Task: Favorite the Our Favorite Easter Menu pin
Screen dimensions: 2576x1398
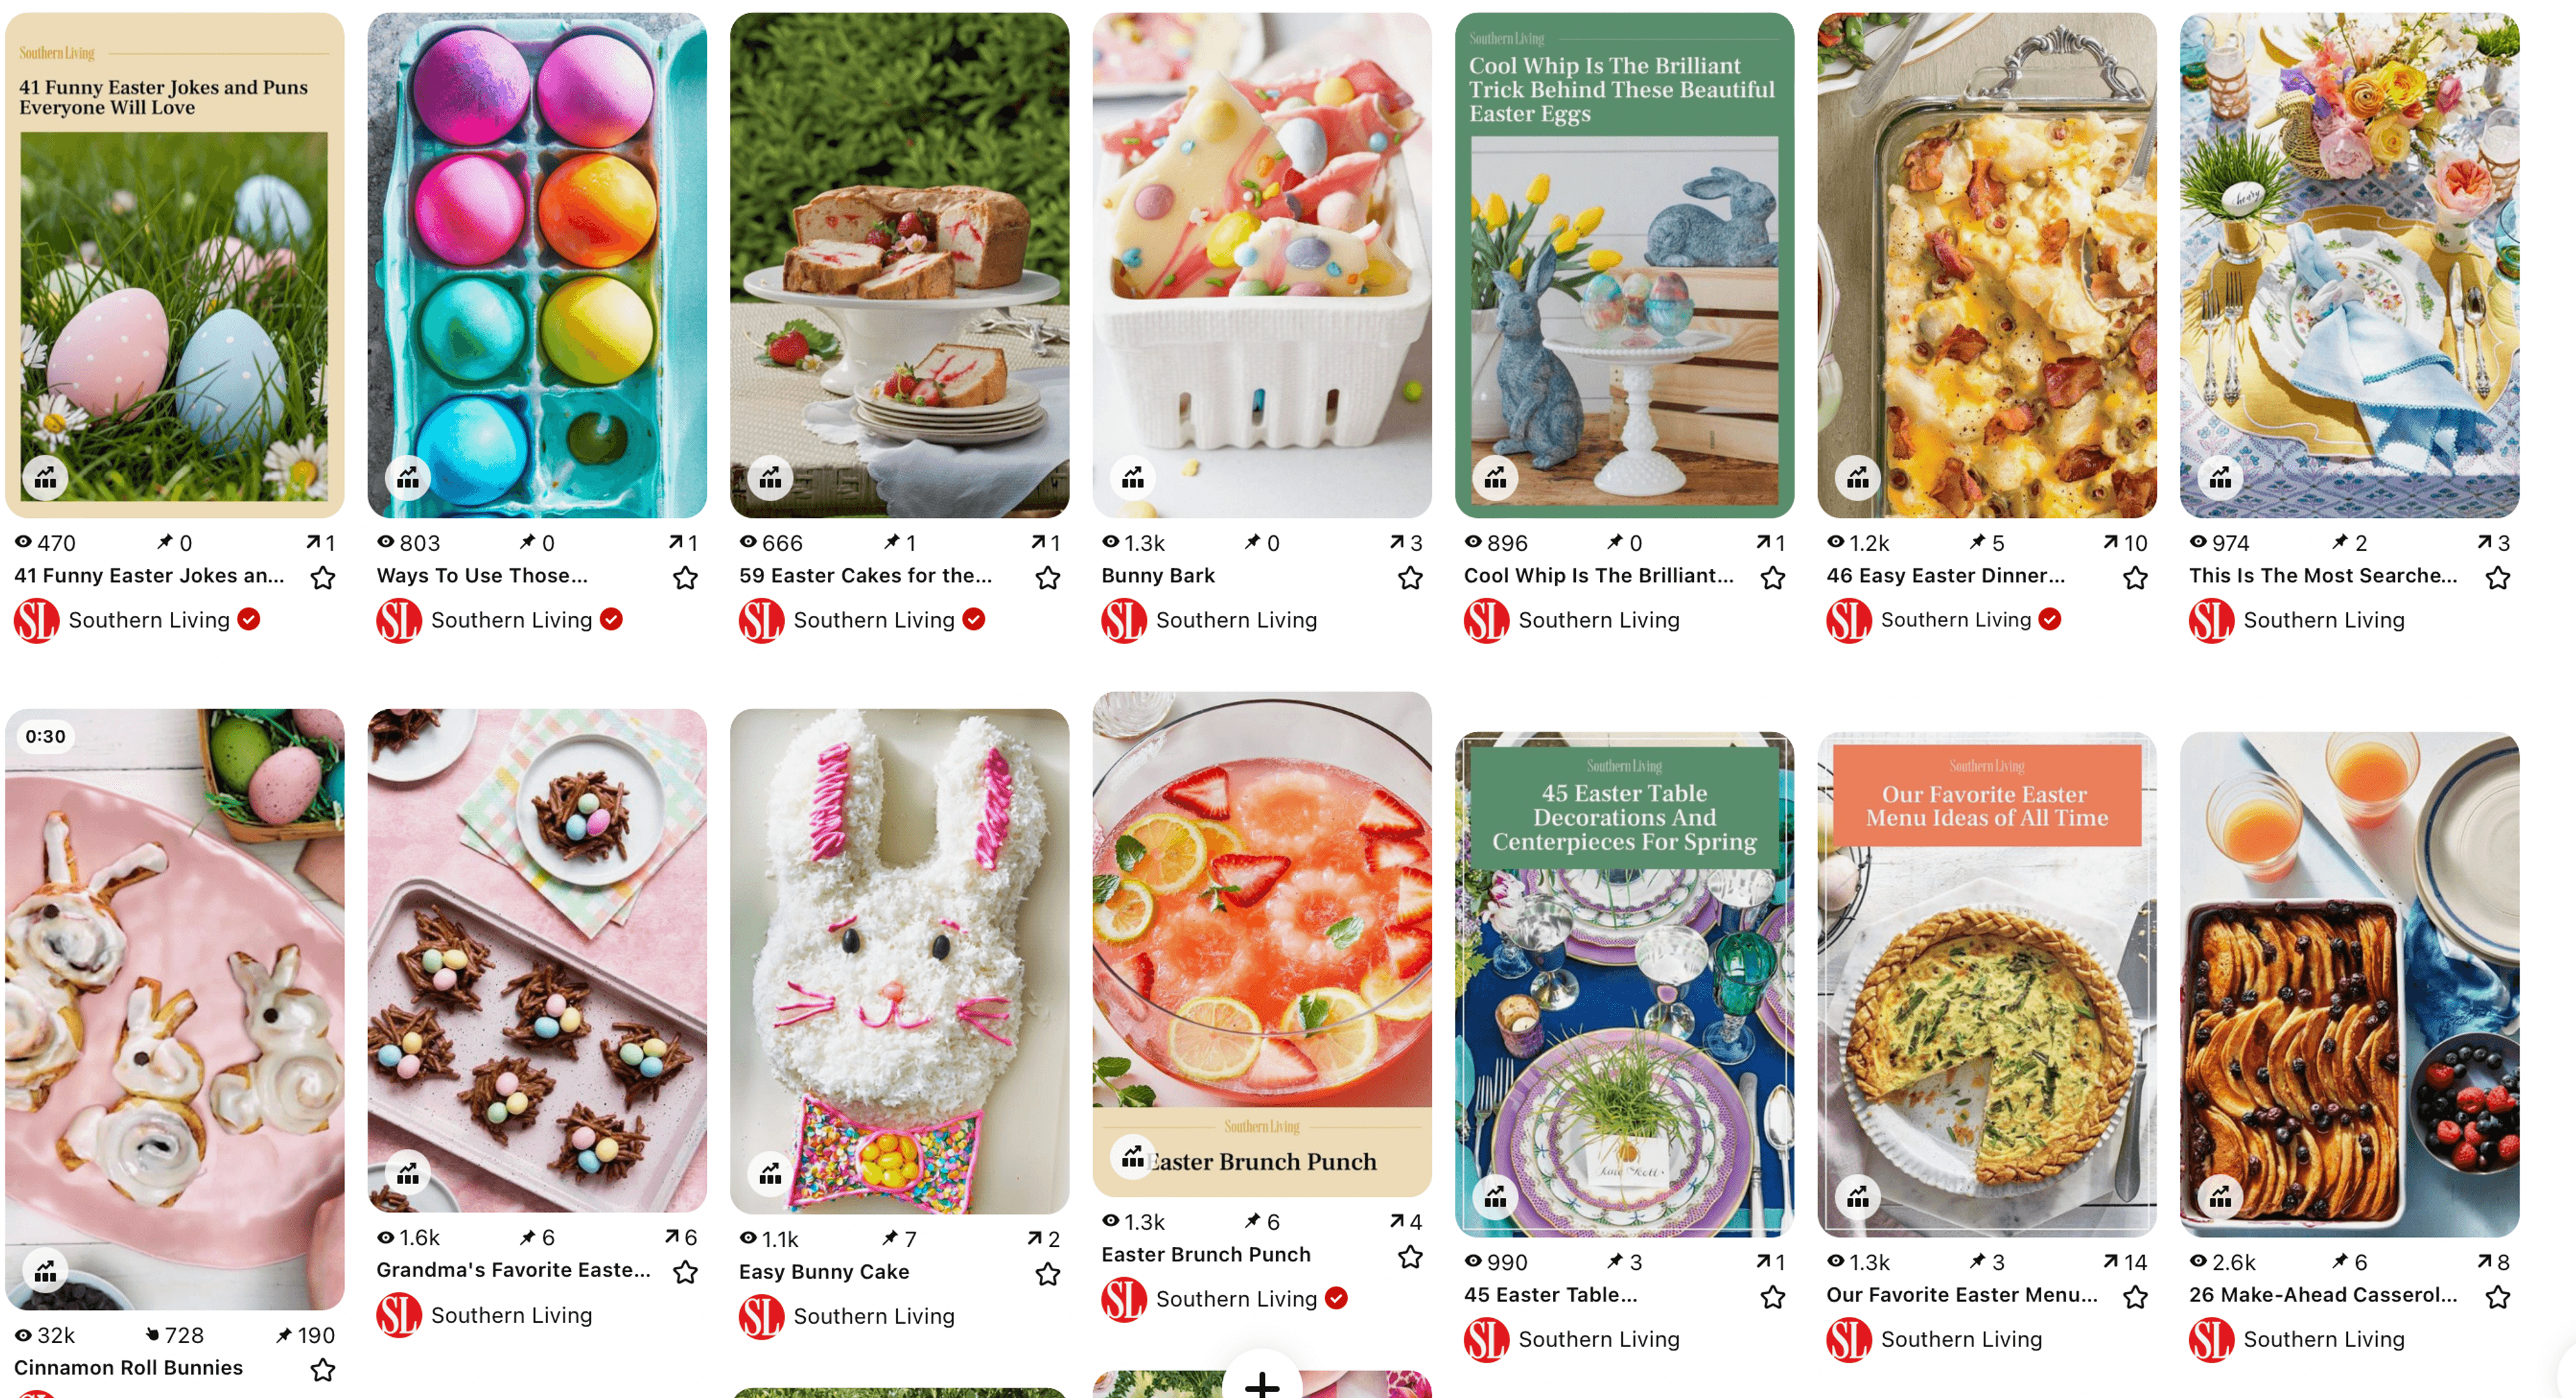Action: pos(2135,1297)
